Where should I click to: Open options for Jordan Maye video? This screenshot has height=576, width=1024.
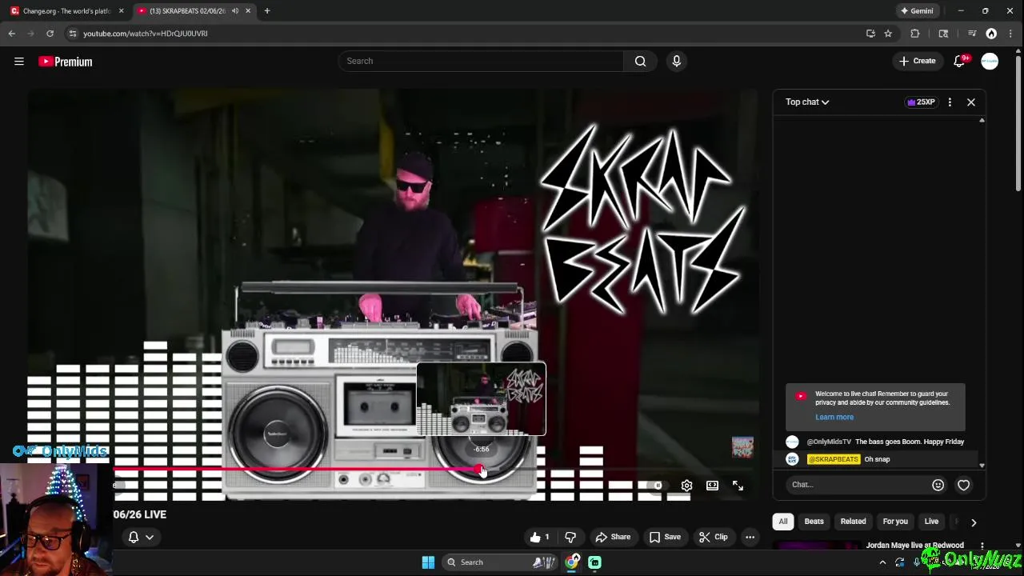(982, 546)
